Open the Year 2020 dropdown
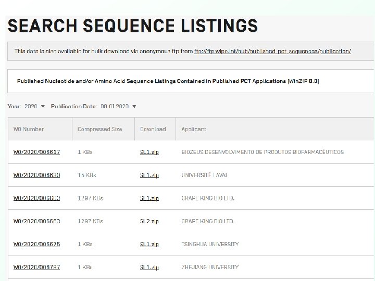The height and width of the screenshot is (281, 375). [34, 106]
